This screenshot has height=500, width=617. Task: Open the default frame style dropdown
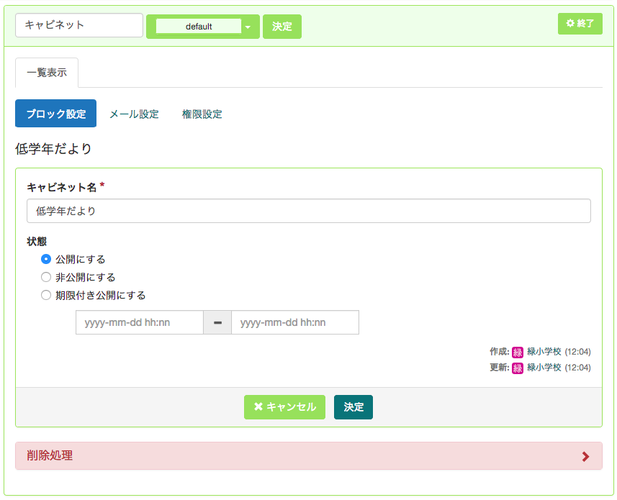[x=202, y=27]
